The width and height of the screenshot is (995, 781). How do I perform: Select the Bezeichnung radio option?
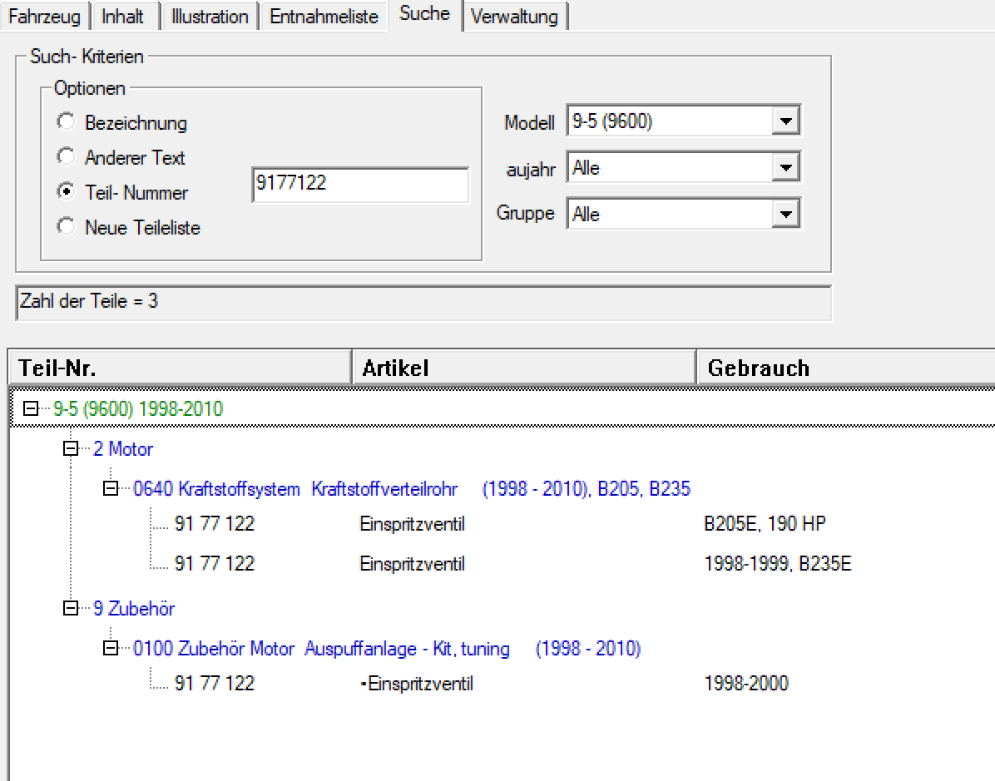(x=66, y=121)
